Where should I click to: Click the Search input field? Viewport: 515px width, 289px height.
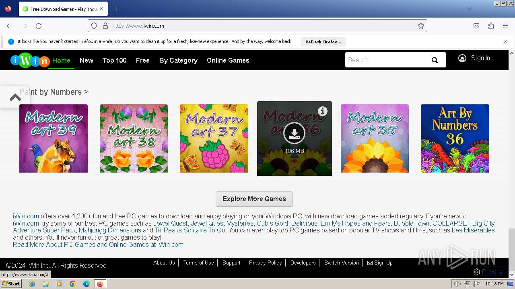[386, 60]
